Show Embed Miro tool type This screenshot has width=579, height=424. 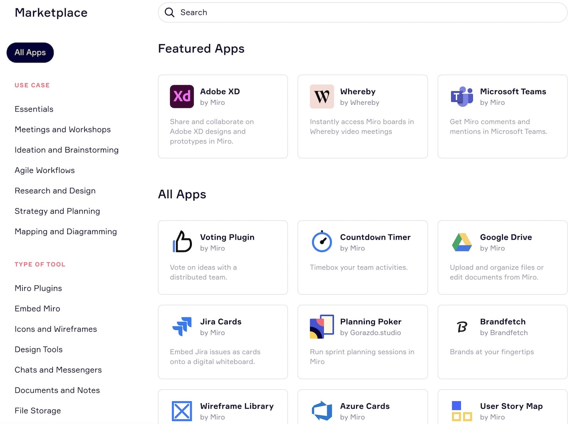pyautogui.click(x=37, y=309)
